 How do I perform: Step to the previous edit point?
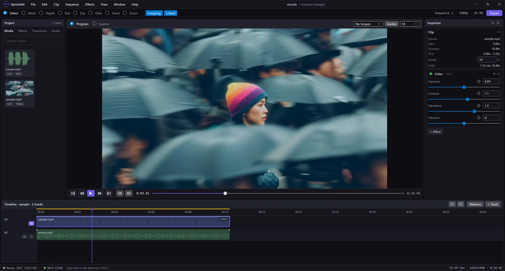[120, 193]
